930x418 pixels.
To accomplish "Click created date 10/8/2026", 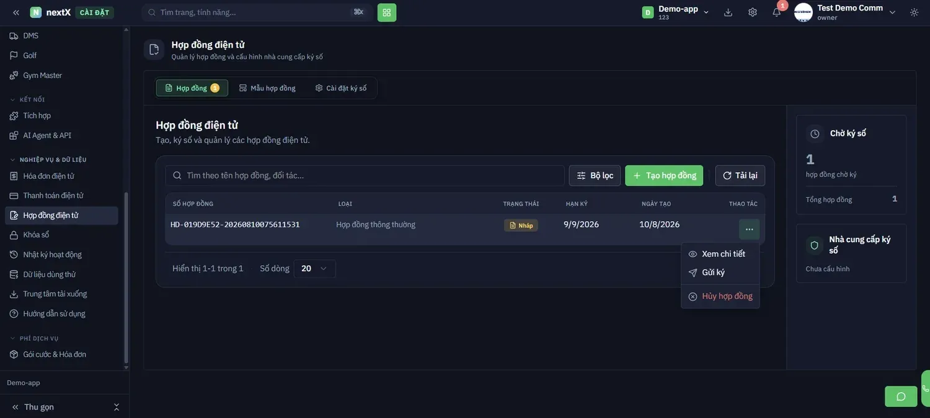I will click(660, 225).
